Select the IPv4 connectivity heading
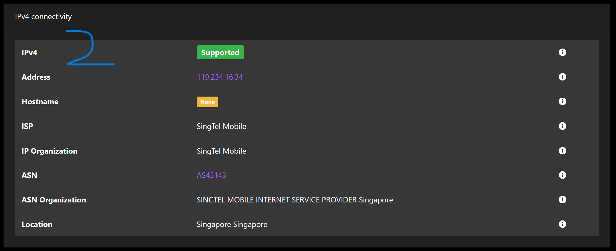Screen dimensions: 616x251 tap(43, 17)
